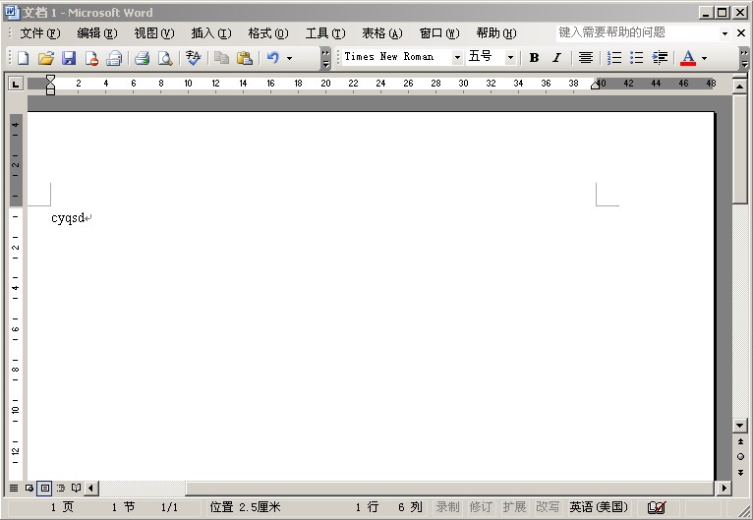Open the undo history dropdown arrow

289,59
